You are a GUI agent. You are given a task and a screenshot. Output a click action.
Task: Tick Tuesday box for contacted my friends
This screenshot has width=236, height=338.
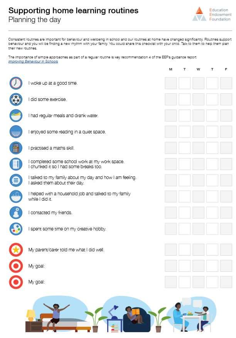click(x=184, y=213)
